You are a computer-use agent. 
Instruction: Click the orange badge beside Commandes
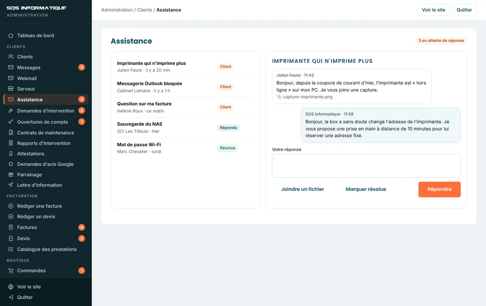click(81, 270)
